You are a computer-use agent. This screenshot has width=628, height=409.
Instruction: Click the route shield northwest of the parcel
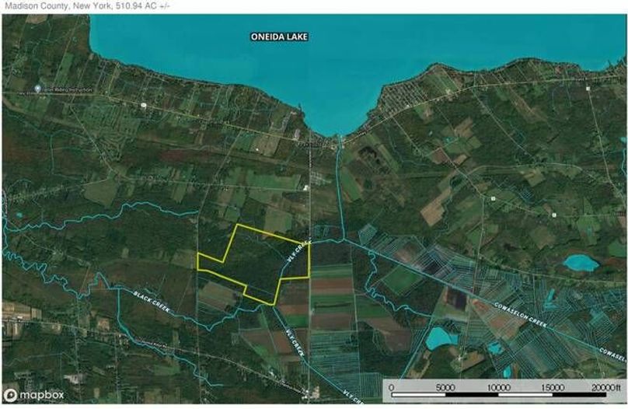tap(143, 104)
